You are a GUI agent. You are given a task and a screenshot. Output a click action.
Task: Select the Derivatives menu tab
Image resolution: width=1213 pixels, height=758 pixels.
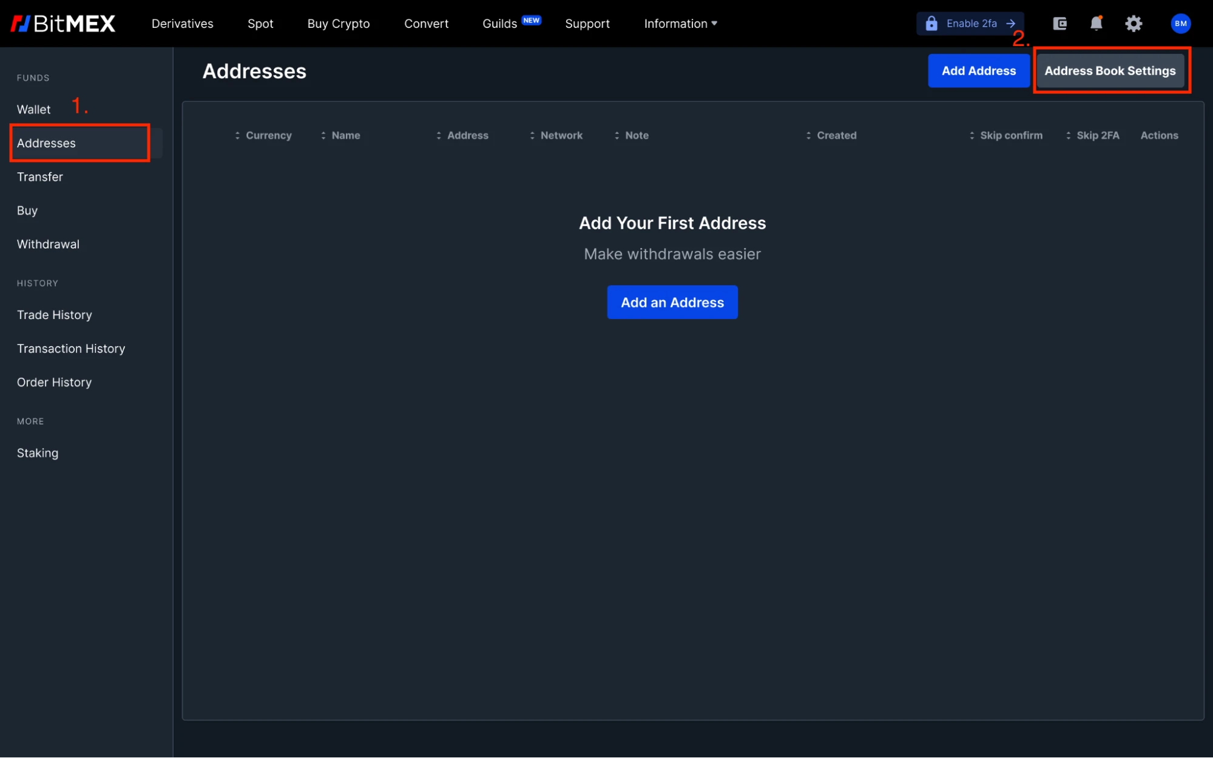click(x=182, y=24)
